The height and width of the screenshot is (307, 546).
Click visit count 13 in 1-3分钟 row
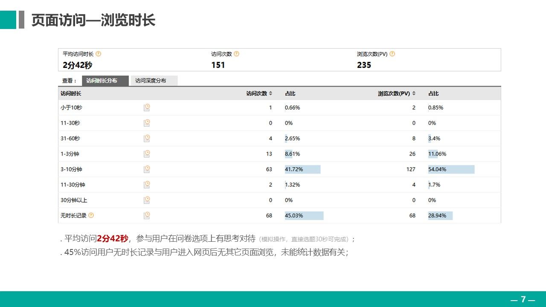[x=269, y=154]
